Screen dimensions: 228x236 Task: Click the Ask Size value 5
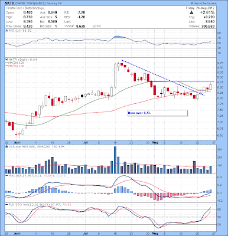click(56, 17)
